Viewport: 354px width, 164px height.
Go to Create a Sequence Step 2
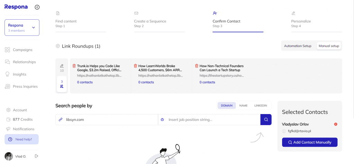click(x=159, y=22)
